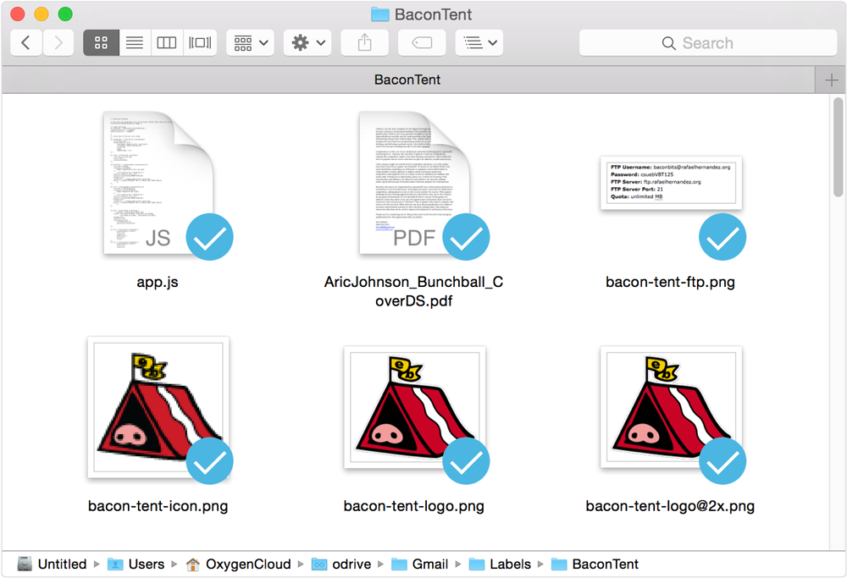Click the sync badge on bacon-tent-logo.png
847x578 pixels.
[x=466, y=461]
